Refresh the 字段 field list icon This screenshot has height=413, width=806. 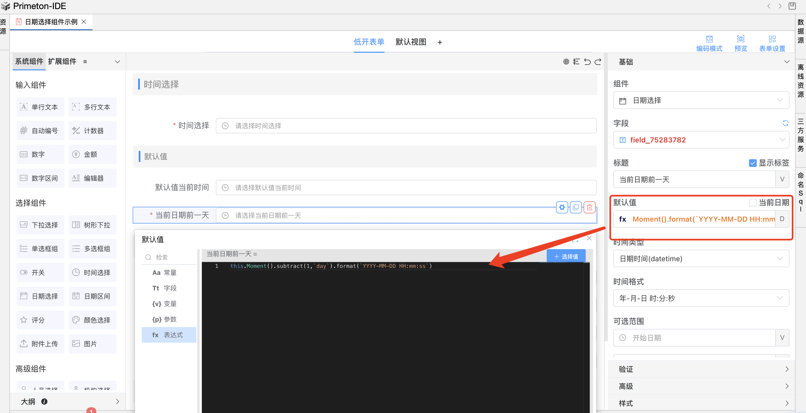(x=785, y=123)
